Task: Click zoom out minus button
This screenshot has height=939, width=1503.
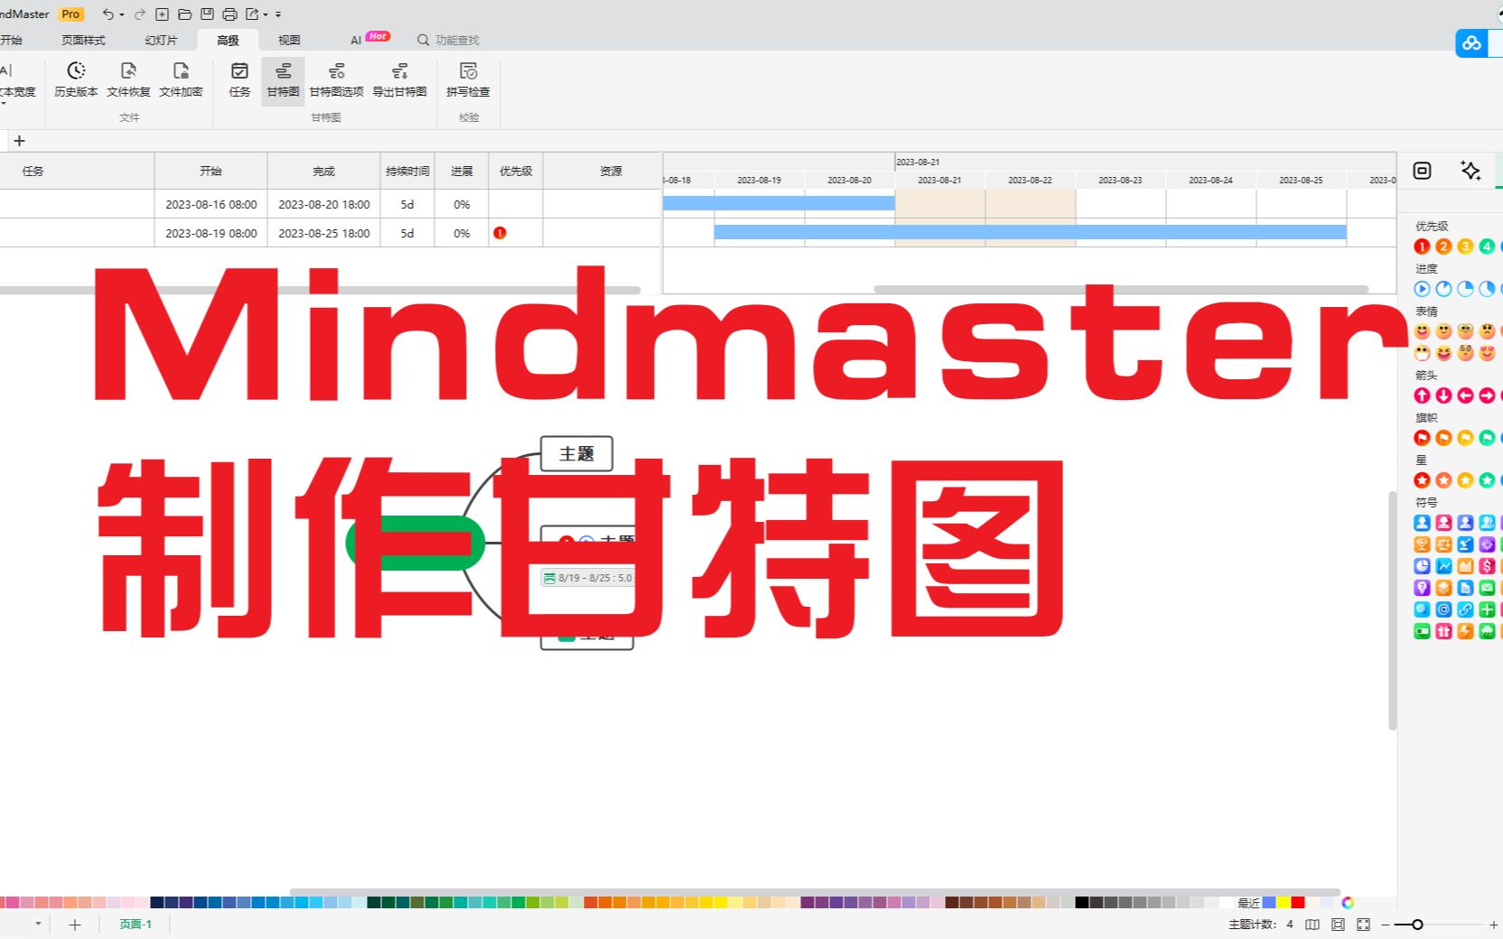Action: coord(1385,925)
